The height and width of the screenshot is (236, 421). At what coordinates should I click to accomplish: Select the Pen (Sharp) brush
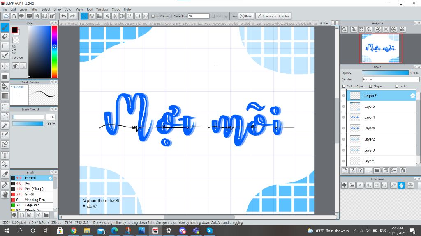32,189
